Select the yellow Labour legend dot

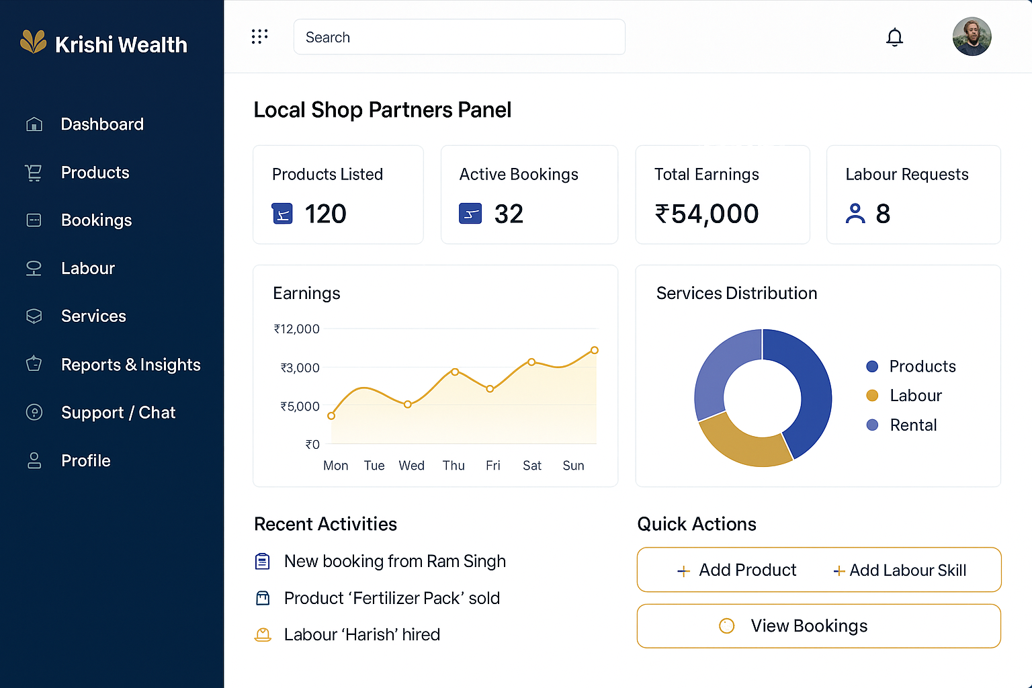(872, 396)
